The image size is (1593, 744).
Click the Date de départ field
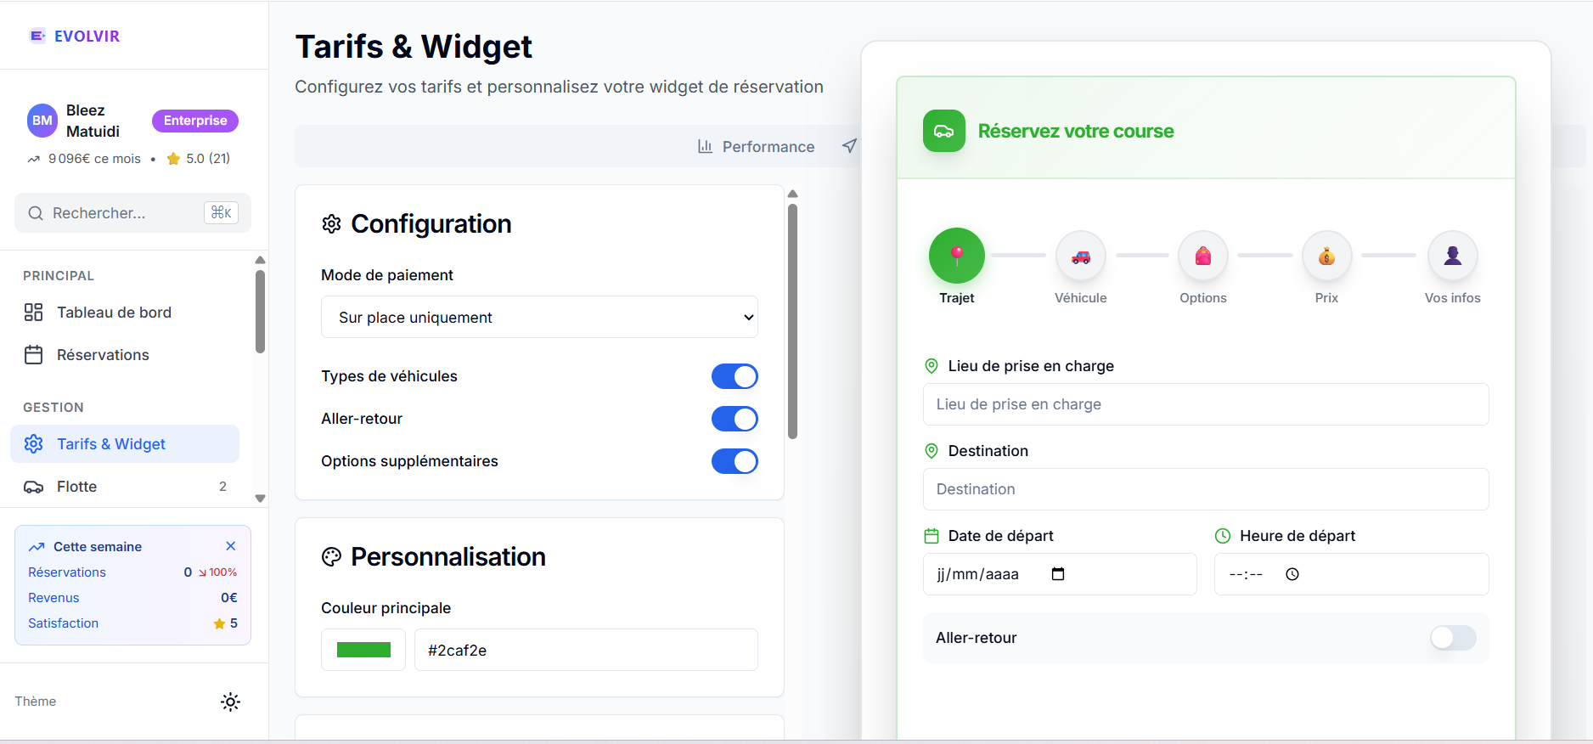click(x=1060, y=574)
